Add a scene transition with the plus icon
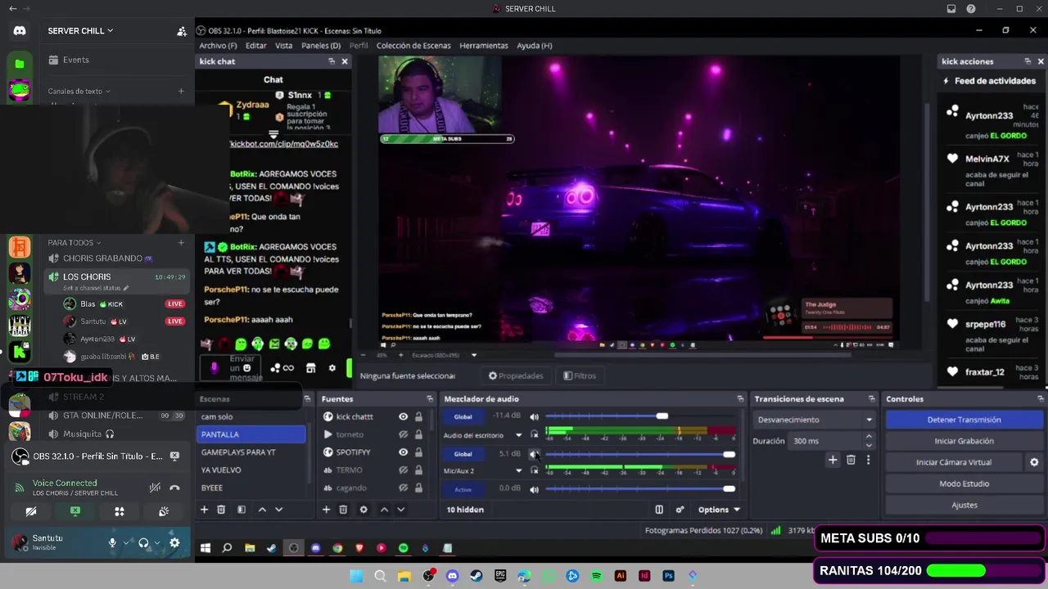 (833, 461)
